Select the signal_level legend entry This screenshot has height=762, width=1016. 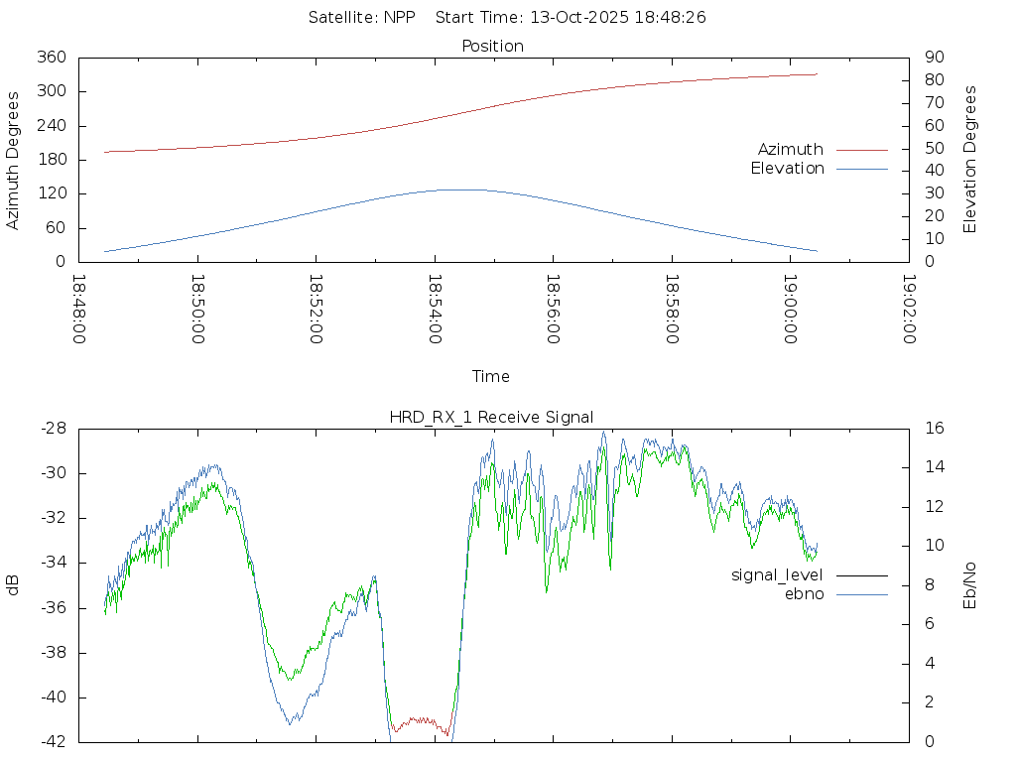point(777,575)
